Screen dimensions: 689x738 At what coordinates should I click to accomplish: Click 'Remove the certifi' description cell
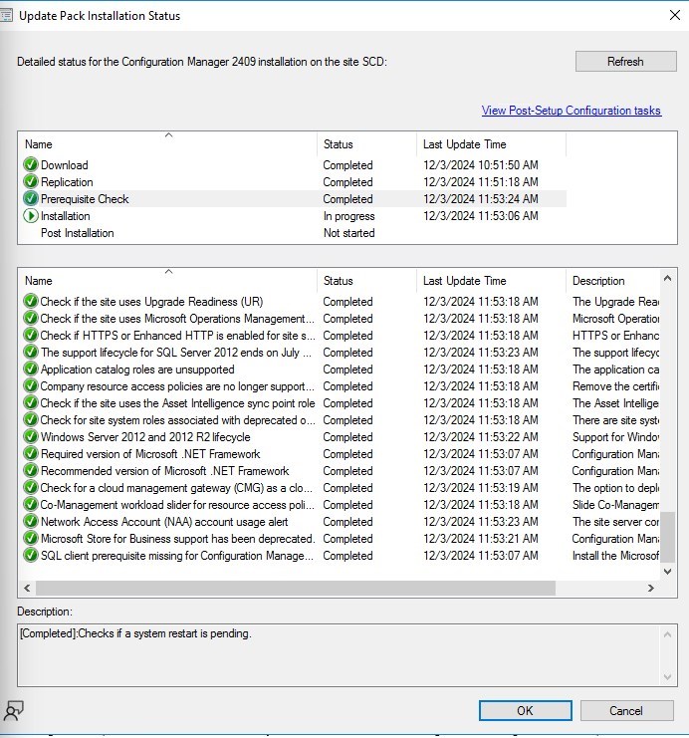coord(615,386)
